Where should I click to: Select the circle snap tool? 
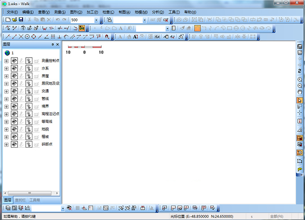27,36
